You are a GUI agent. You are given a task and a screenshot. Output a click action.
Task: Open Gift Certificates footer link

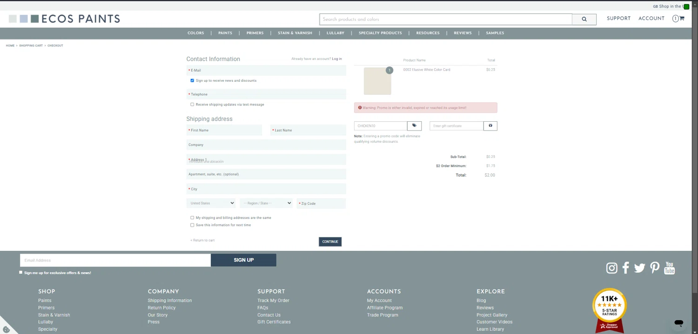click(x=274, y=322)
